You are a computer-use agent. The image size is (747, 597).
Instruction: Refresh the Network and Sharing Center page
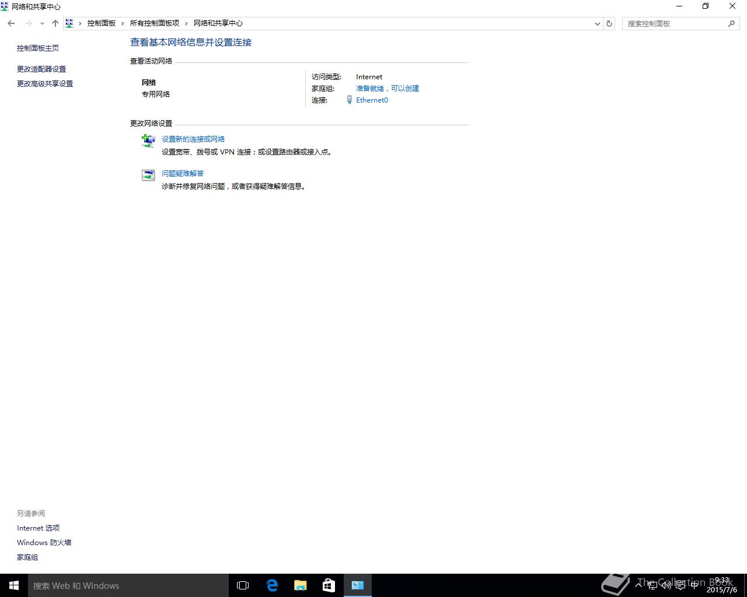(609, 24)
